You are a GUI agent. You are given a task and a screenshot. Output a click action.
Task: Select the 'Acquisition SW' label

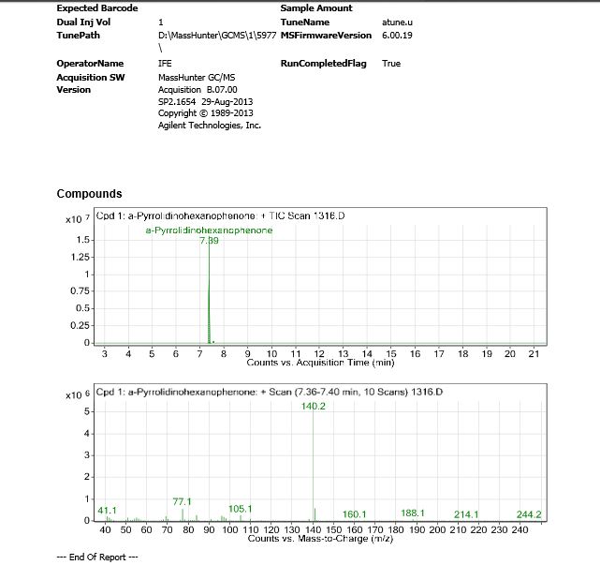coord(90,78)
